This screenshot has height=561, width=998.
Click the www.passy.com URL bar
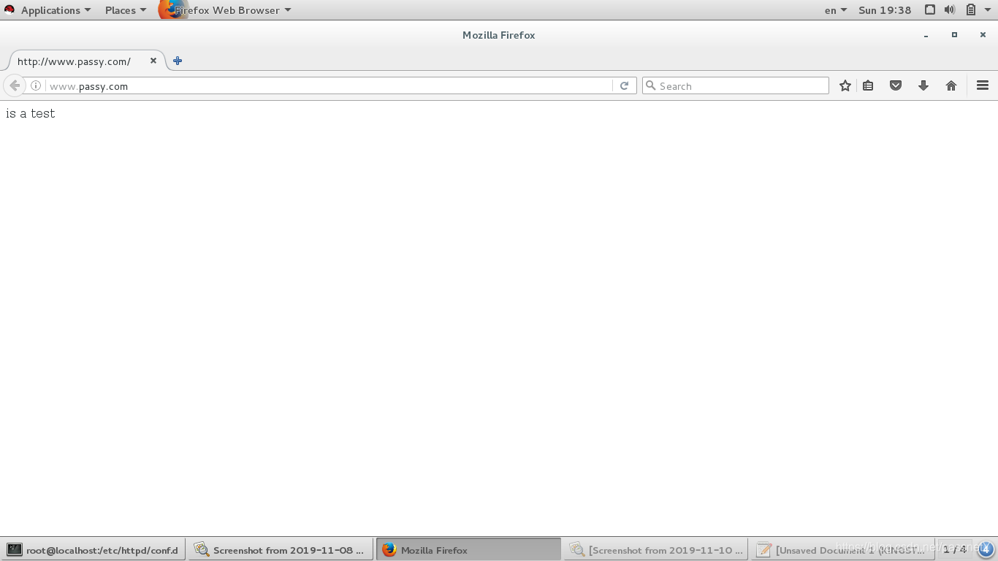[329, 86]
